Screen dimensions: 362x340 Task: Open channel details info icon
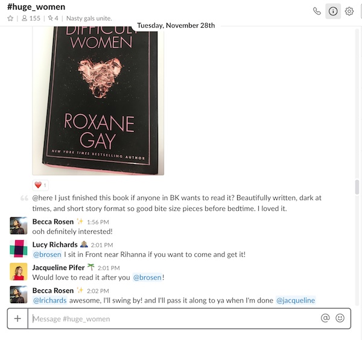click(x=333, y=11)
